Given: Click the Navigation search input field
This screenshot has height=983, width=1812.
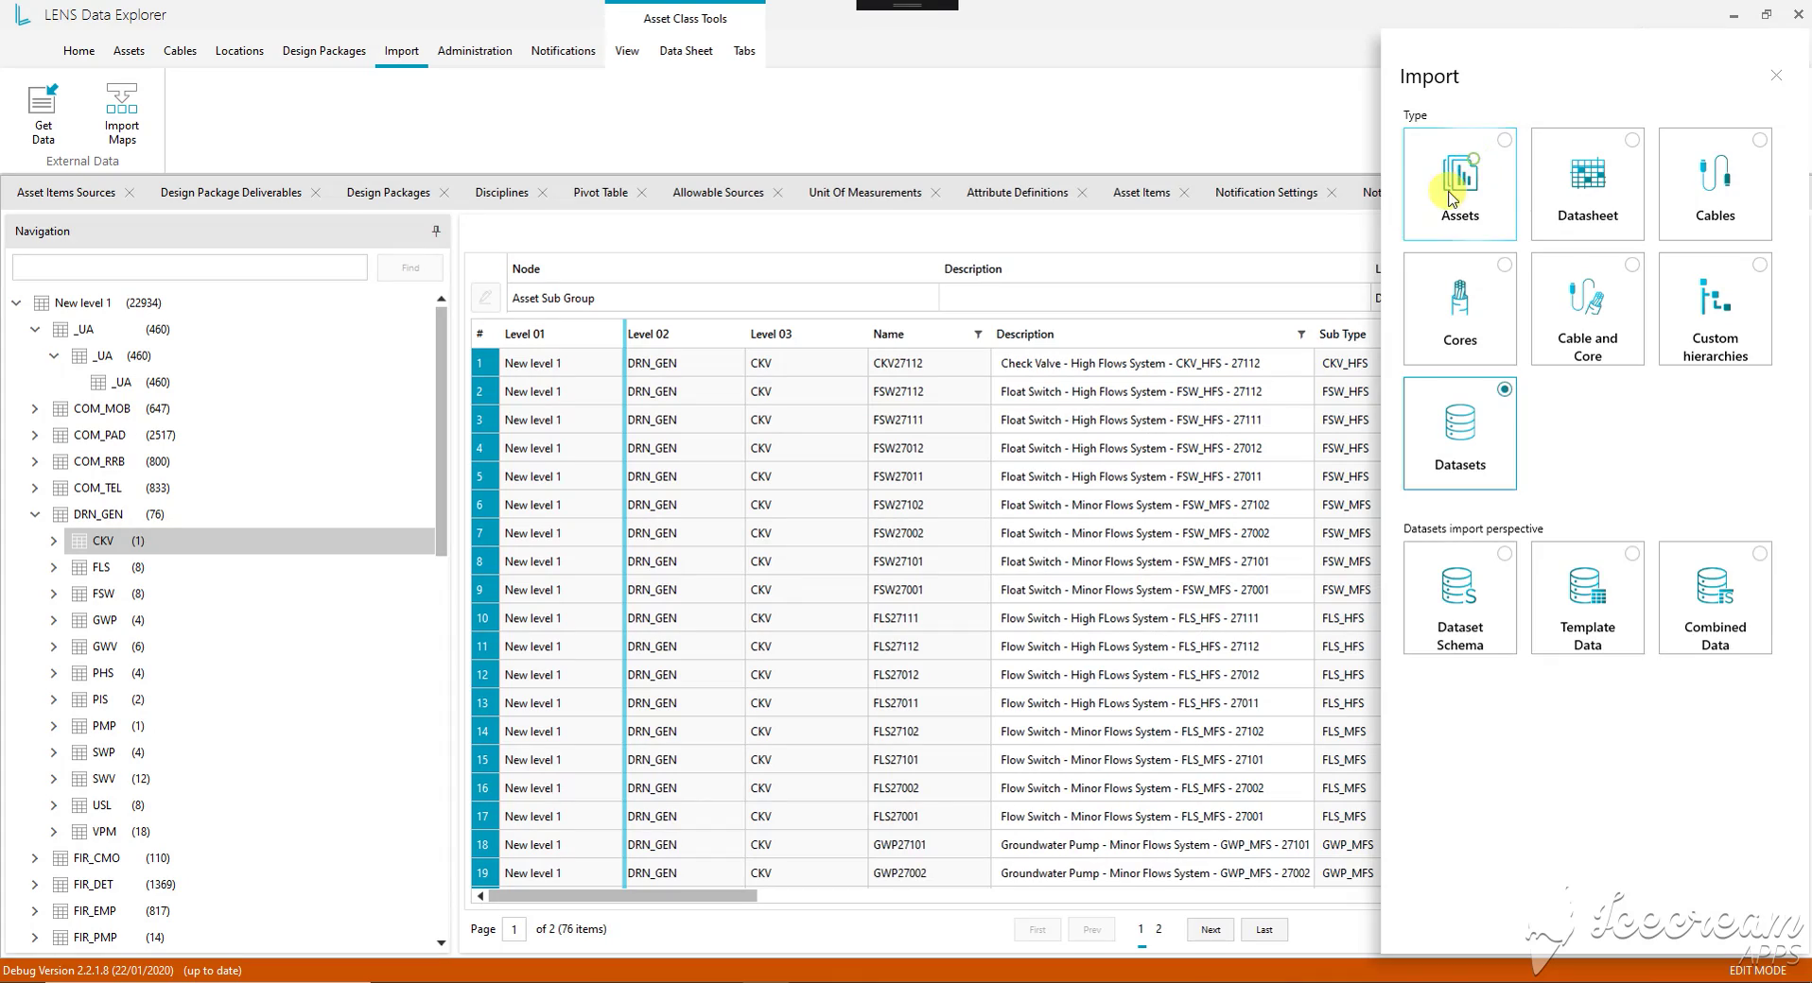Looking at the screenshot, I should click(190, 267).
